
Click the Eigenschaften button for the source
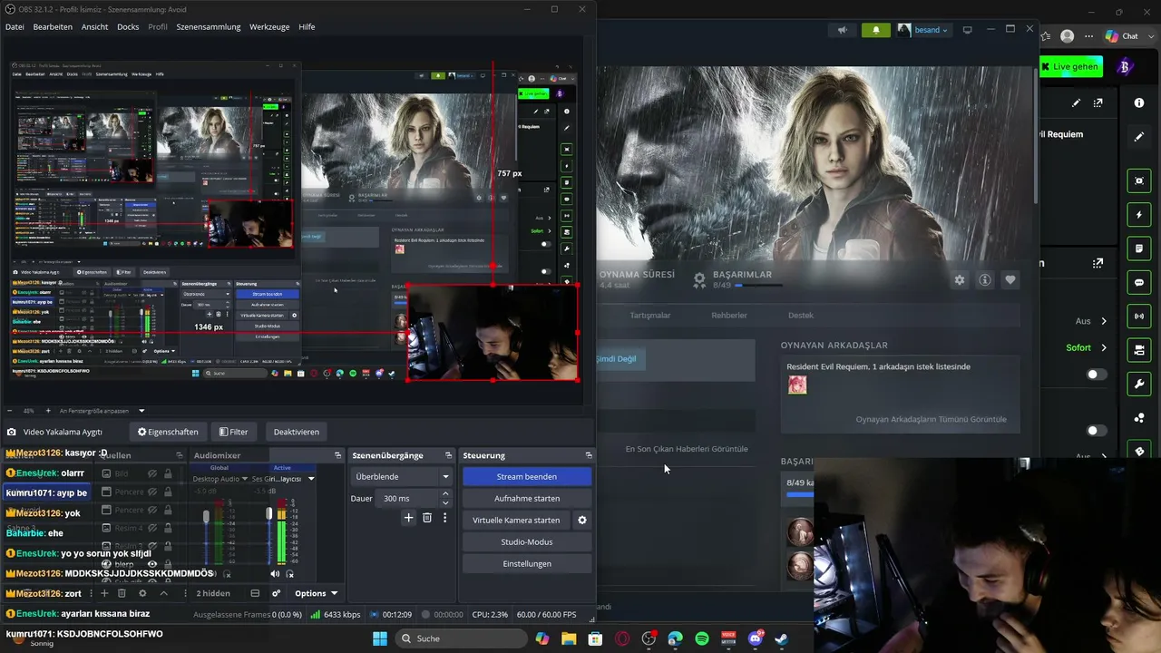[x=168, y=432]
